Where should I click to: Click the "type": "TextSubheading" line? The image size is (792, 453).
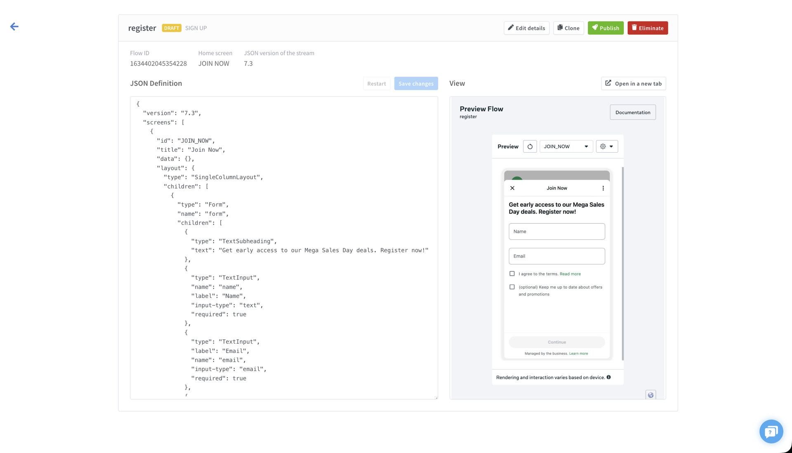point(234,241)
